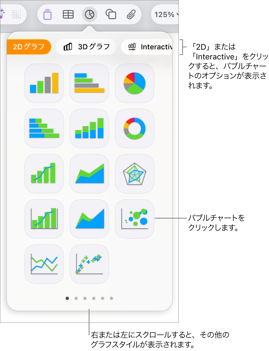The height and width of the screenshot is (351, 269).
Task: Insert a 2D line chart
Action: click(44, 264)
